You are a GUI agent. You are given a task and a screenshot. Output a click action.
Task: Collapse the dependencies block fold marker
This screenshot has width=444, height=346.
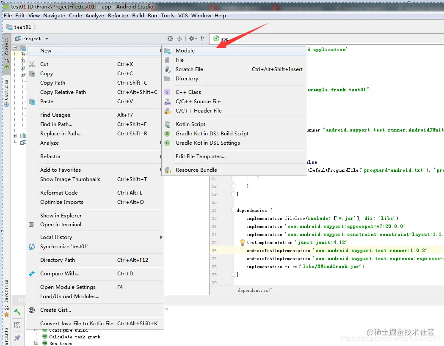click(234, 210)
